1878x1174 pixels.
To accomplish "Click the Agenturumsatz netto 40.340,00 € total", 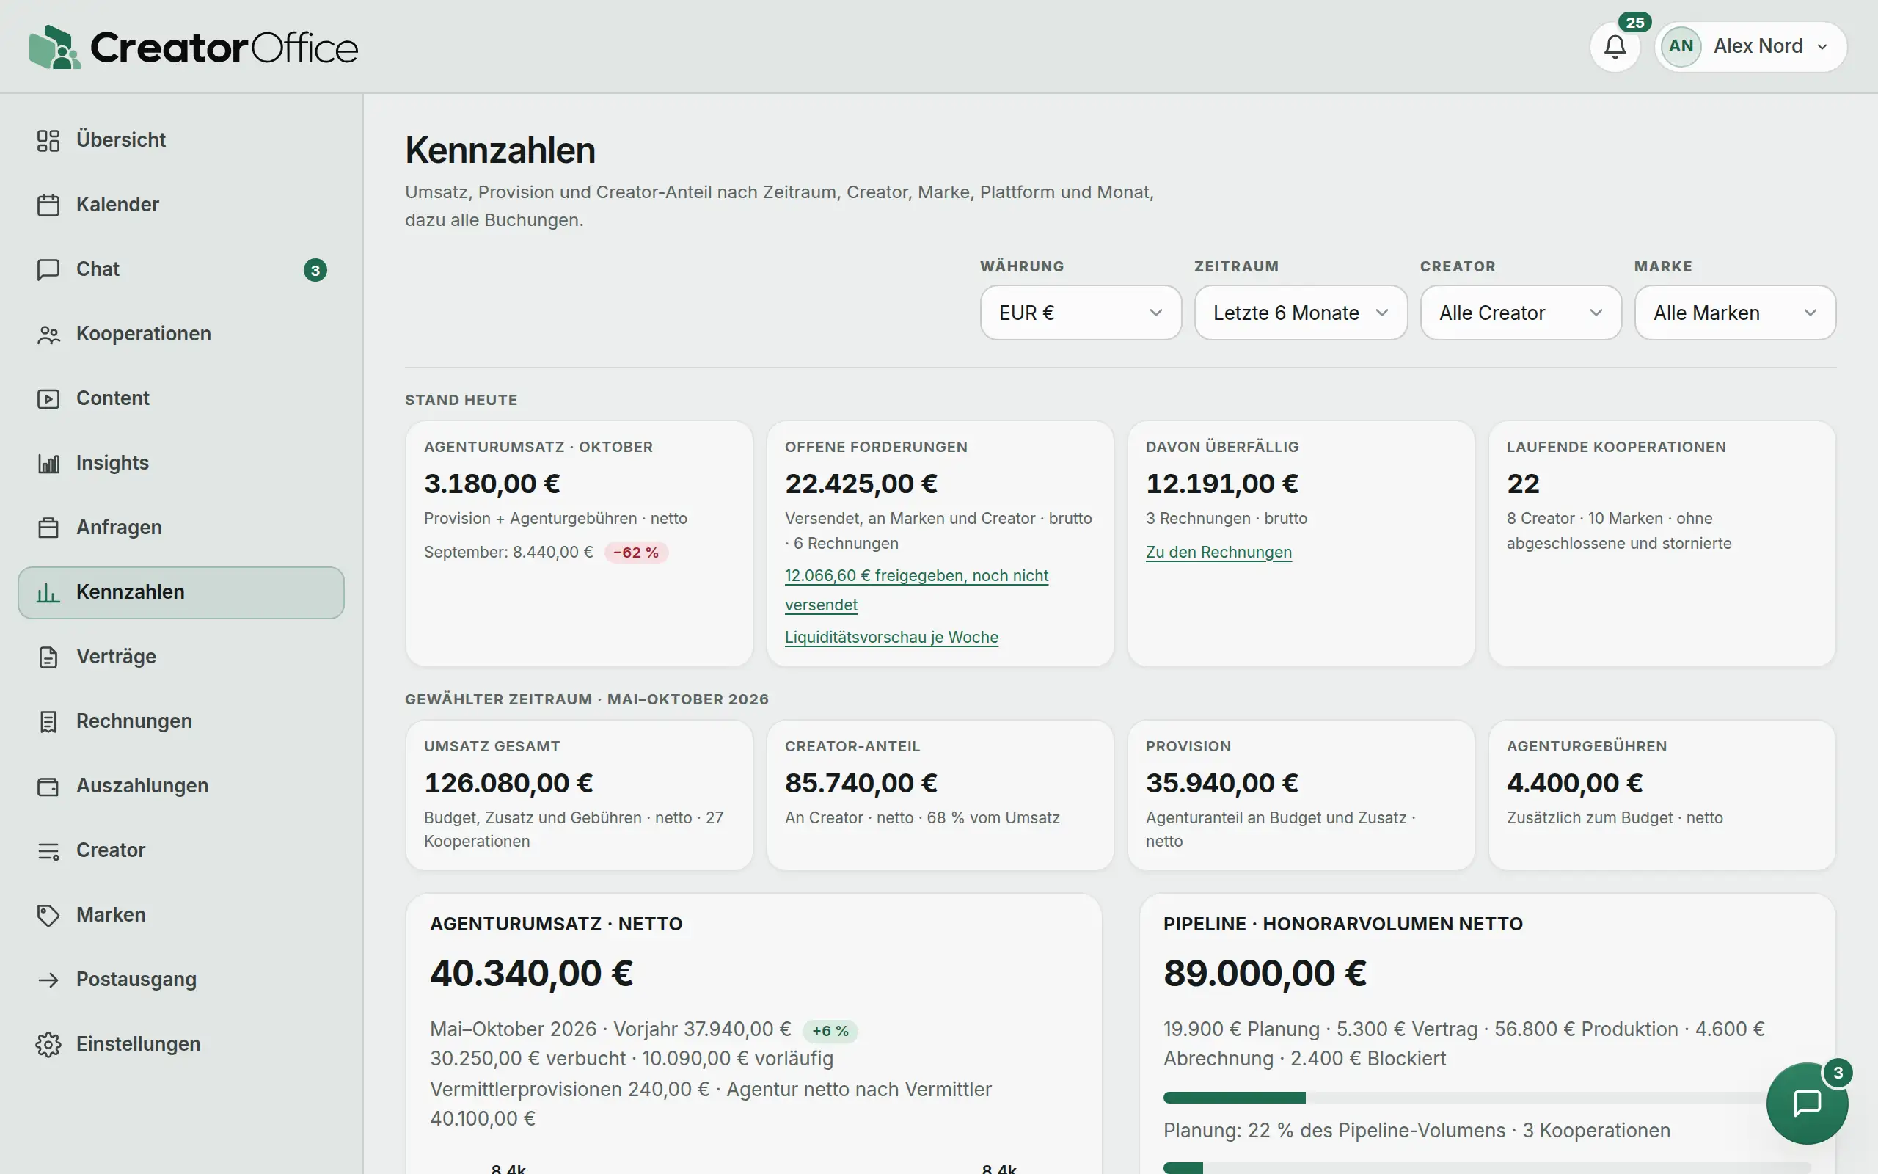I will click(532, 973).
